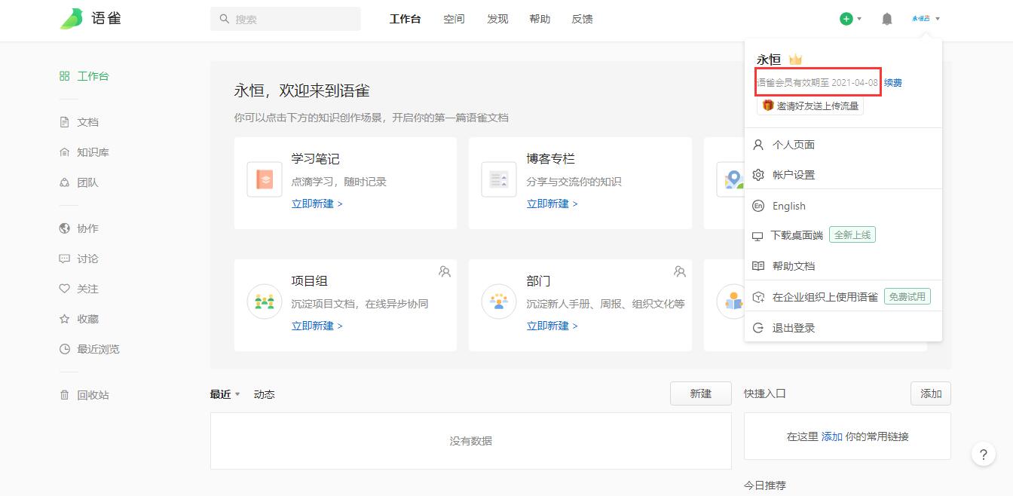This screenshot has height=496, width=1013.
Task: Click the 项目组 card icon
Action: (265, 302)
